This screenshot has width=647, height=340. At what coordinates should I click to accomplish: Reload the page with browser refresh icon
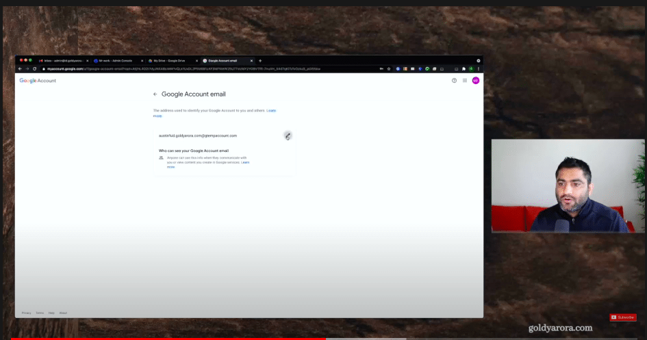point(35,69)
